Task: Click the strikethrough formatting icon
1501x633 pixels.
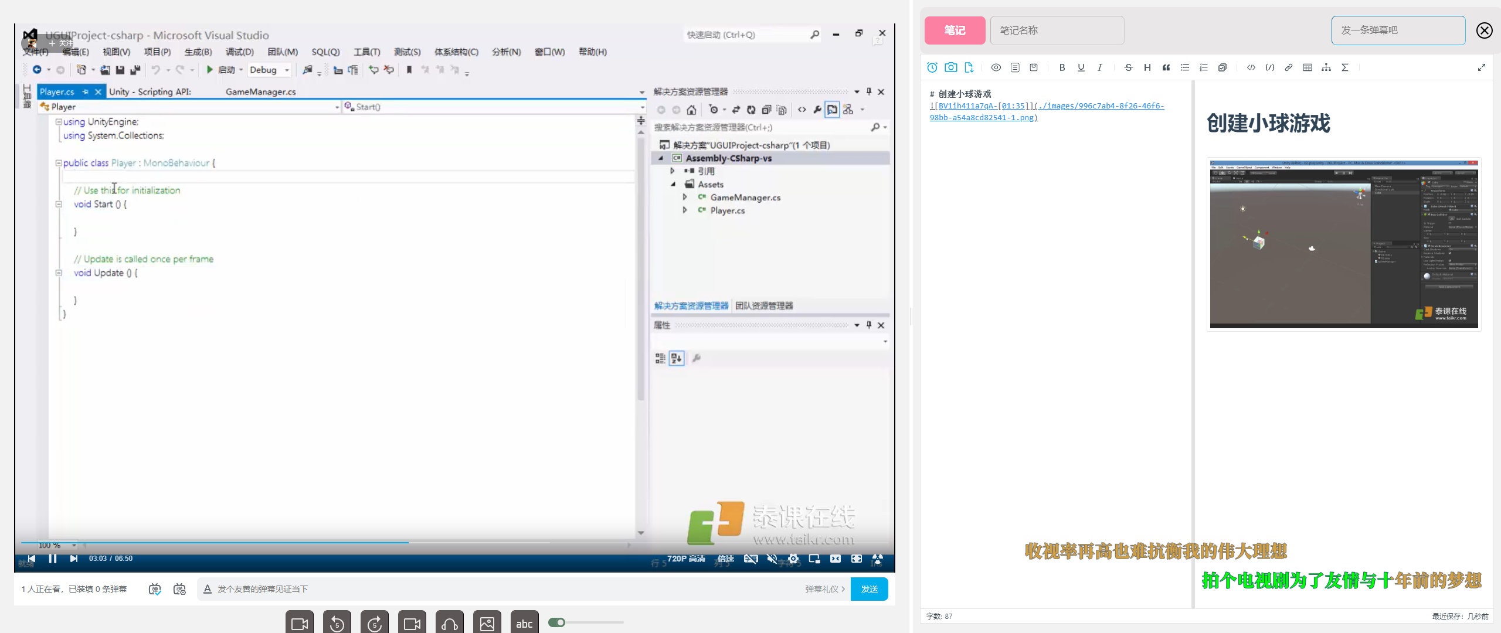Action: [1128, 67]
